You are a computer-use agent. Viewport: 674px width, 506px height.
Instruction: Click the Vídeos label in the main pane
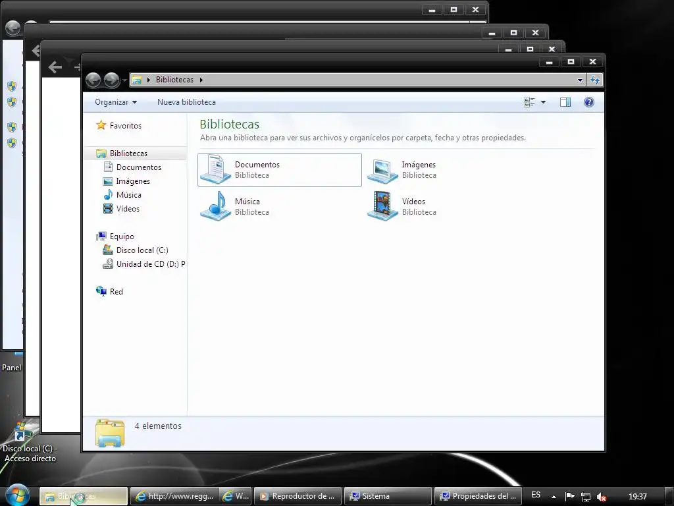pos(413,202)
